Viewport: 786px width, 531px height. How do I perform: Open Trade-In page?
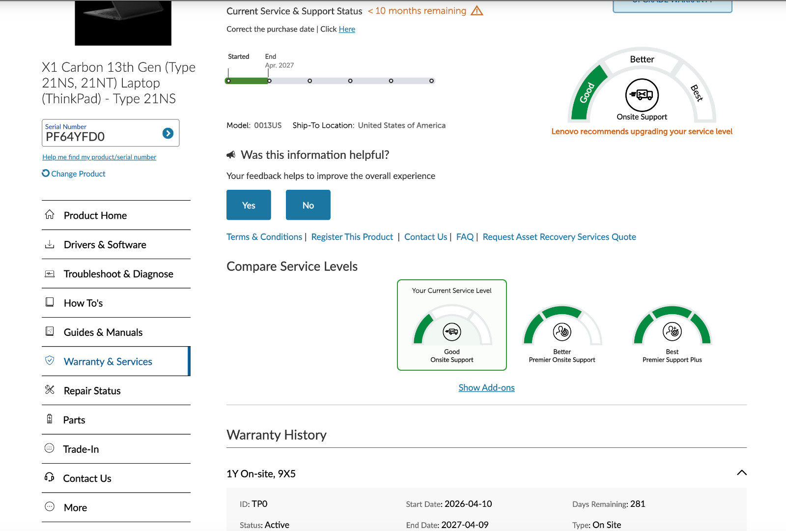(x=116, y=449)
